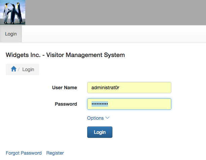Viewport: 206px width, 160px height.
Task: Click the slash separator in the breadcrumb
Action: click(19, 69)
